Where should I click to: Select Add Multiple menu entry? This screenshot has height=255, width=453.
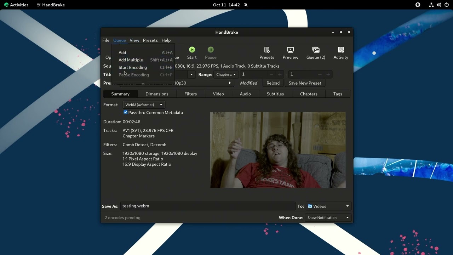coord(145,60)
